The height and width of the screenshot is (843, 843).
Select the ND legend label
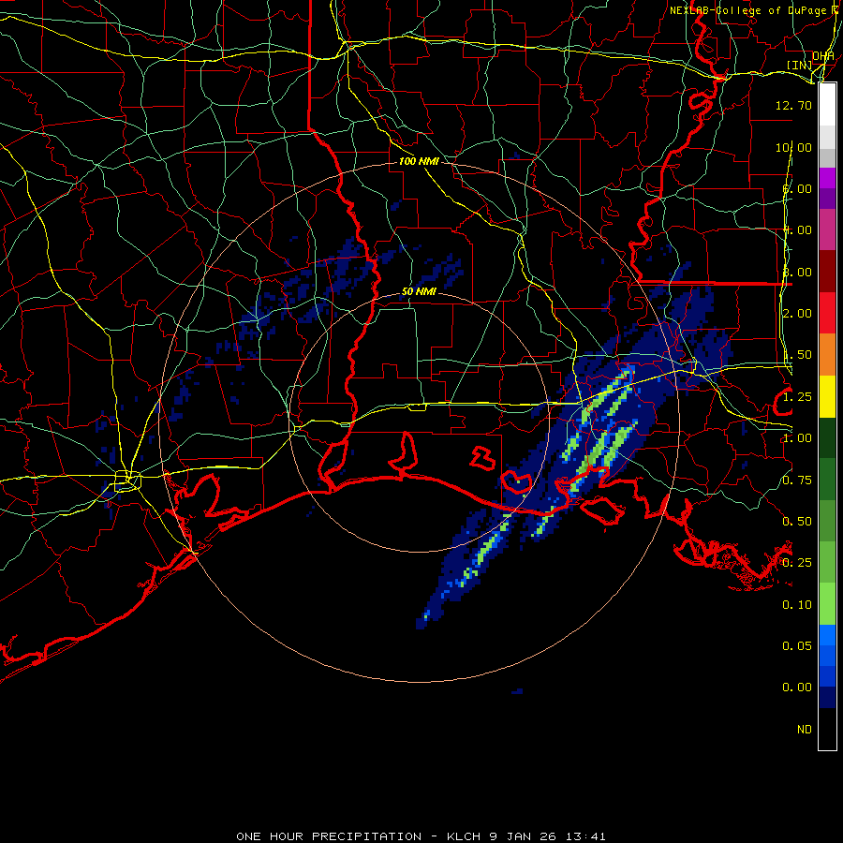[805, 730]
